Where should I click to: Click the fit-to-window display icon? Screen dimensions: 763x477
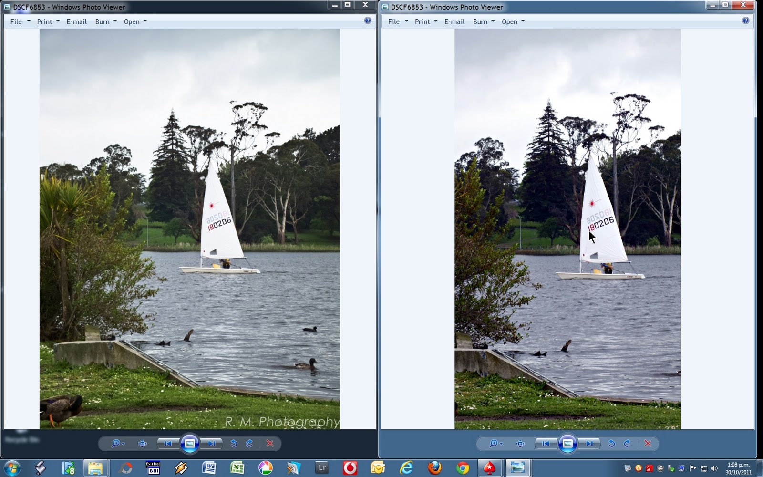click(x=143, y=444)
